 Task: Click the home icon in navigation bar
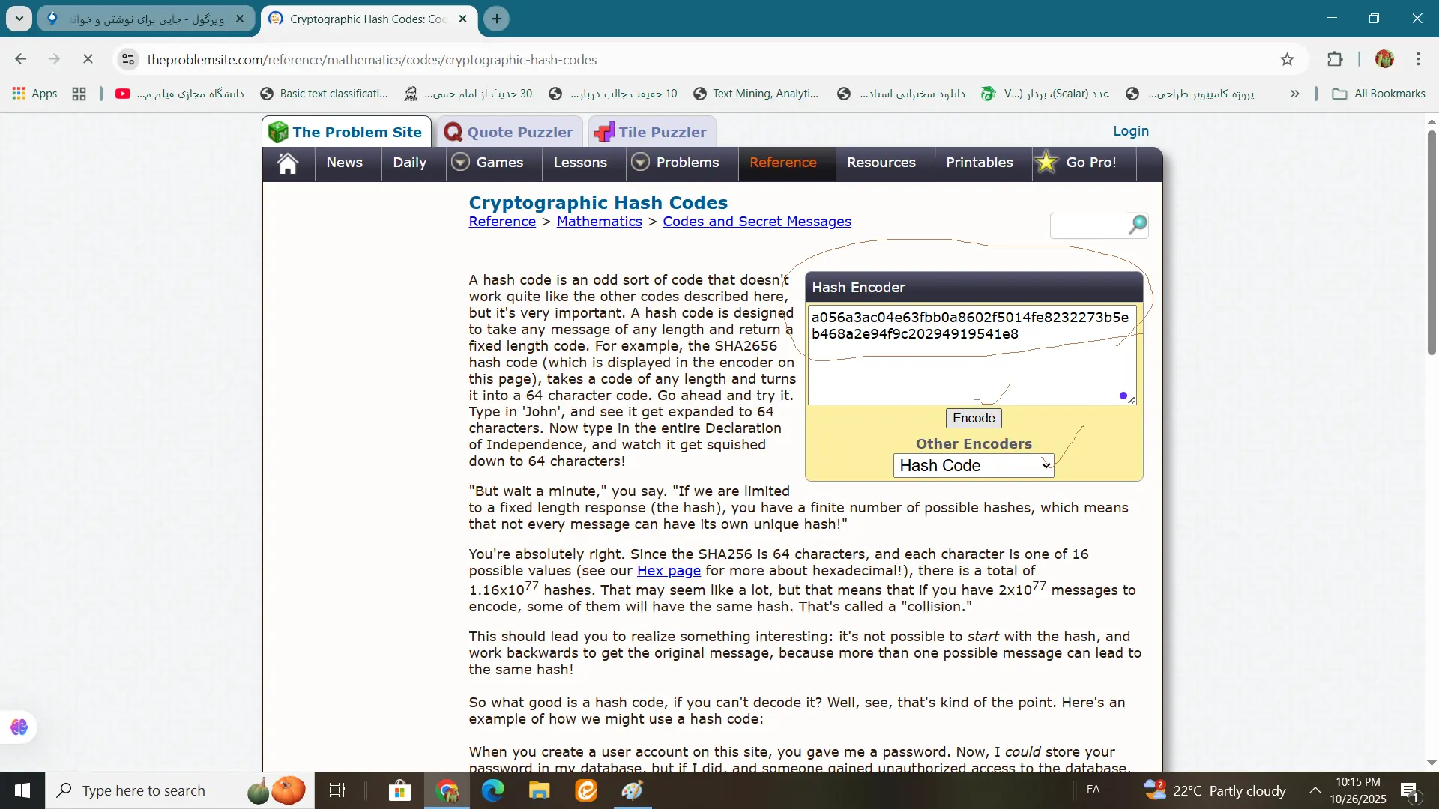click(288, 163)
